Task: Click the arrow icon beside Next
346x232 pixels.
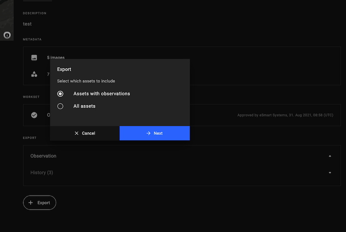Action: point(148,133)
